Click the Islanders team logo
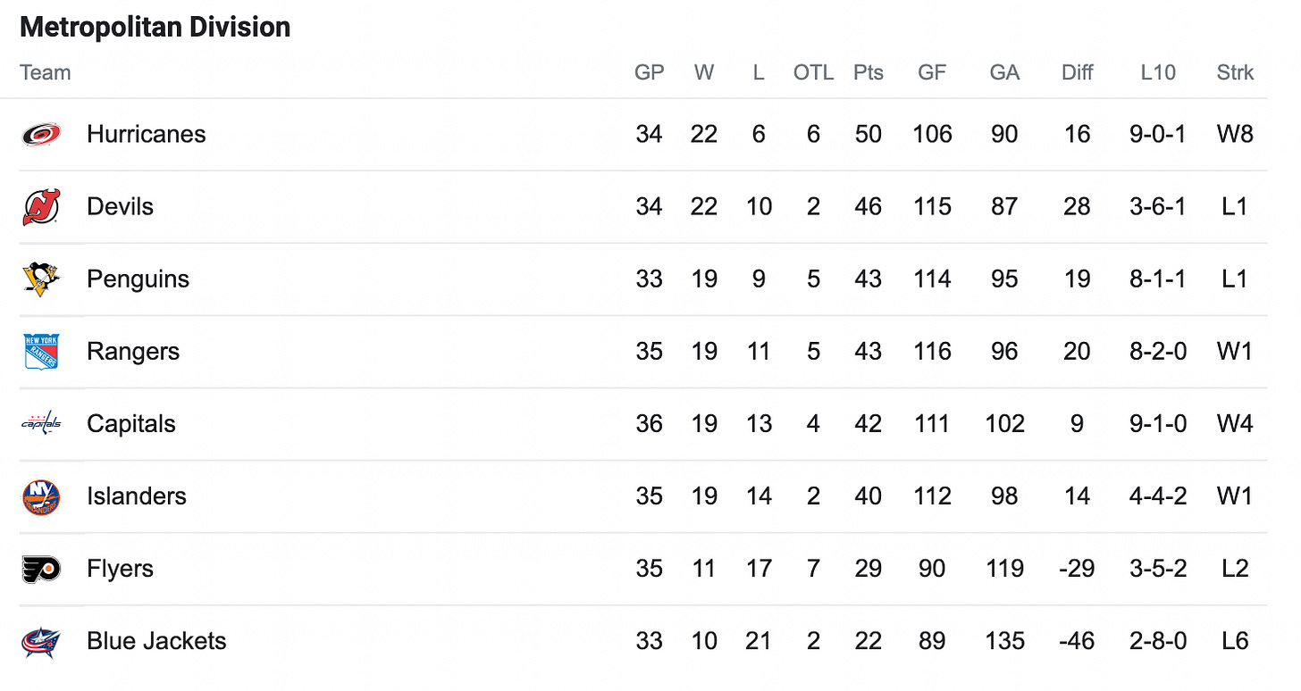1301x691 pixels. click(x=41, y=496)
